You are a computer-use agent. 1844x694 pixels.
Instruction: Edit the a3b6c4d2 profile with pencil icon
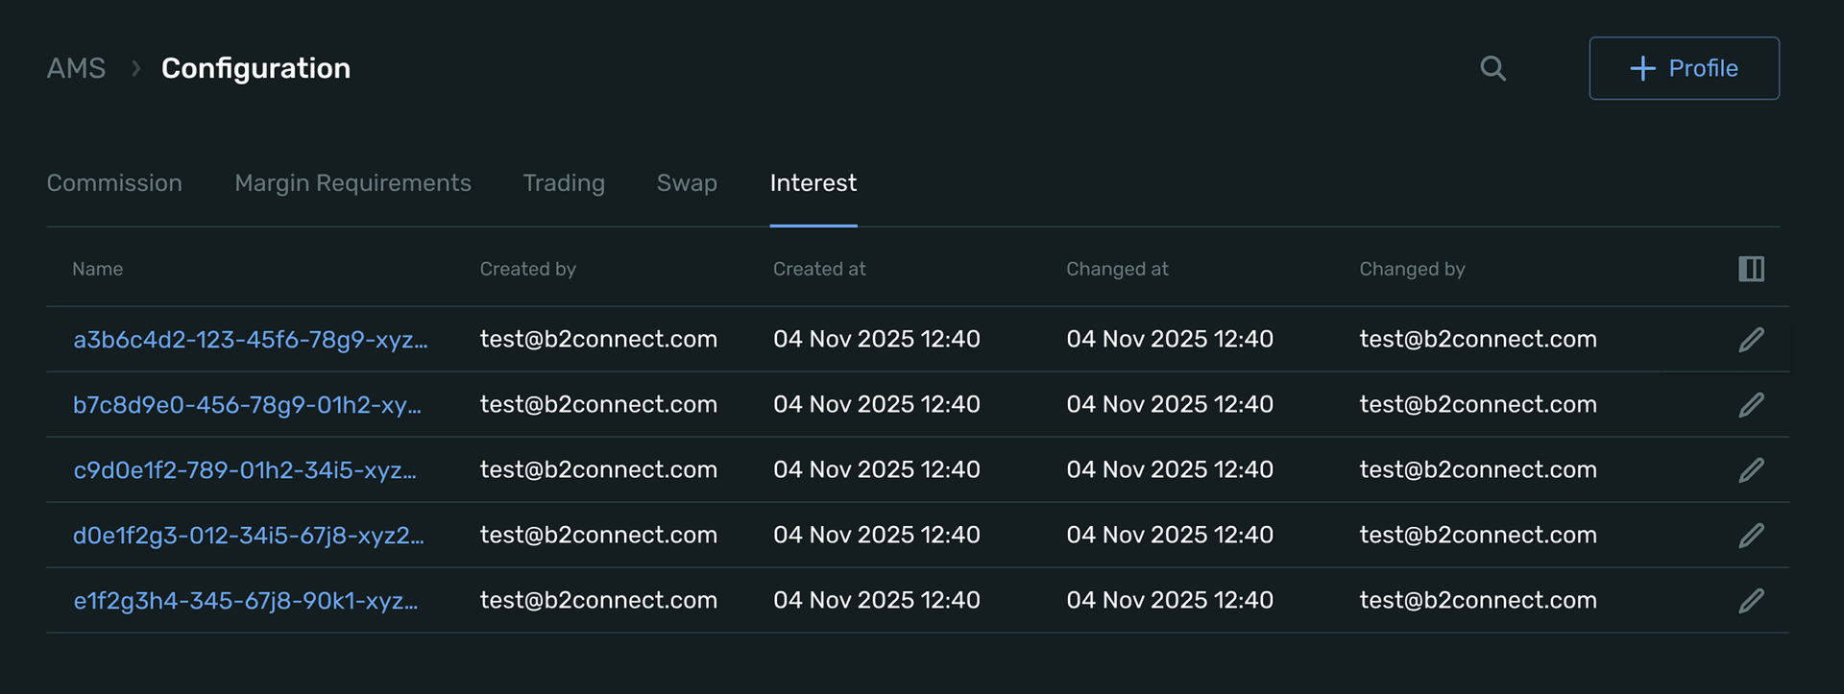point(1751,340)
